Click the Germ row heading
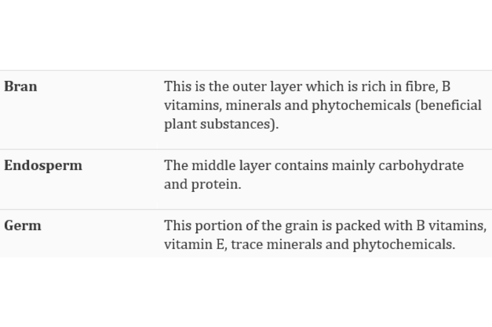Viewport: 492px width, 327px height. click(23, 225)
